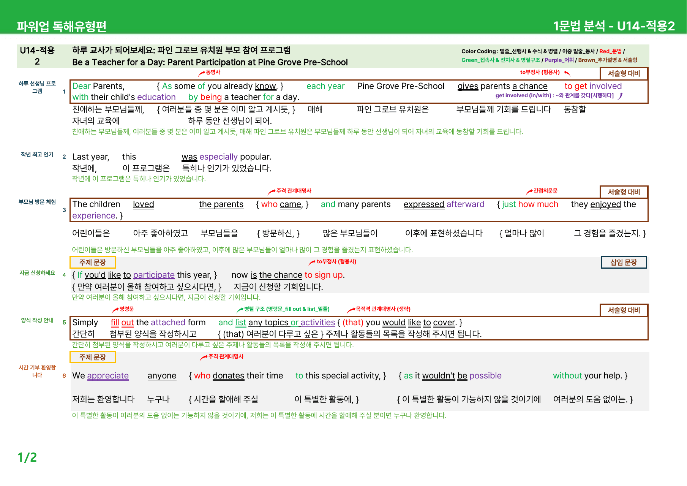Click 'Pine Grove Pre-School' in sentence 1
This screenshot has width=687, height=486.
tap(401, 86)
